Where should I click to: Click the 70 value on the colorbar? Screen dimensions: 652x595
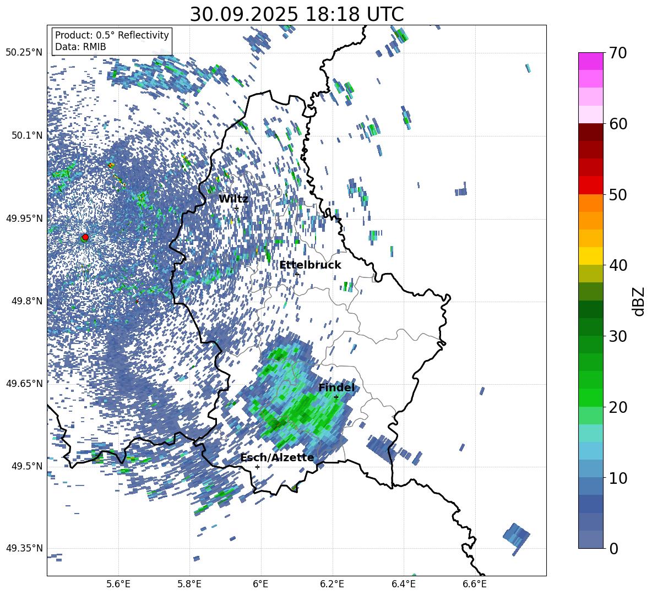click(x=618, y=53)
